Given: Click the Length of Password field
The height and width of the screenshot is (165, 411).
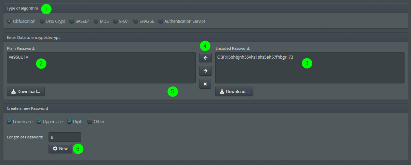Looking at the screenshot, I should [65, 137].
